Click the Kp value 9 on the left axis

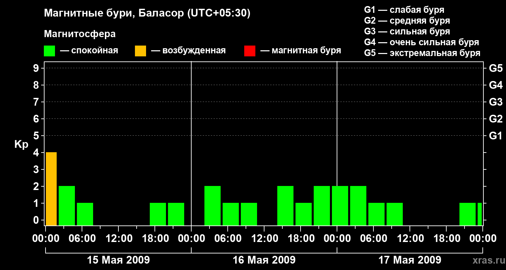(37, 68)
